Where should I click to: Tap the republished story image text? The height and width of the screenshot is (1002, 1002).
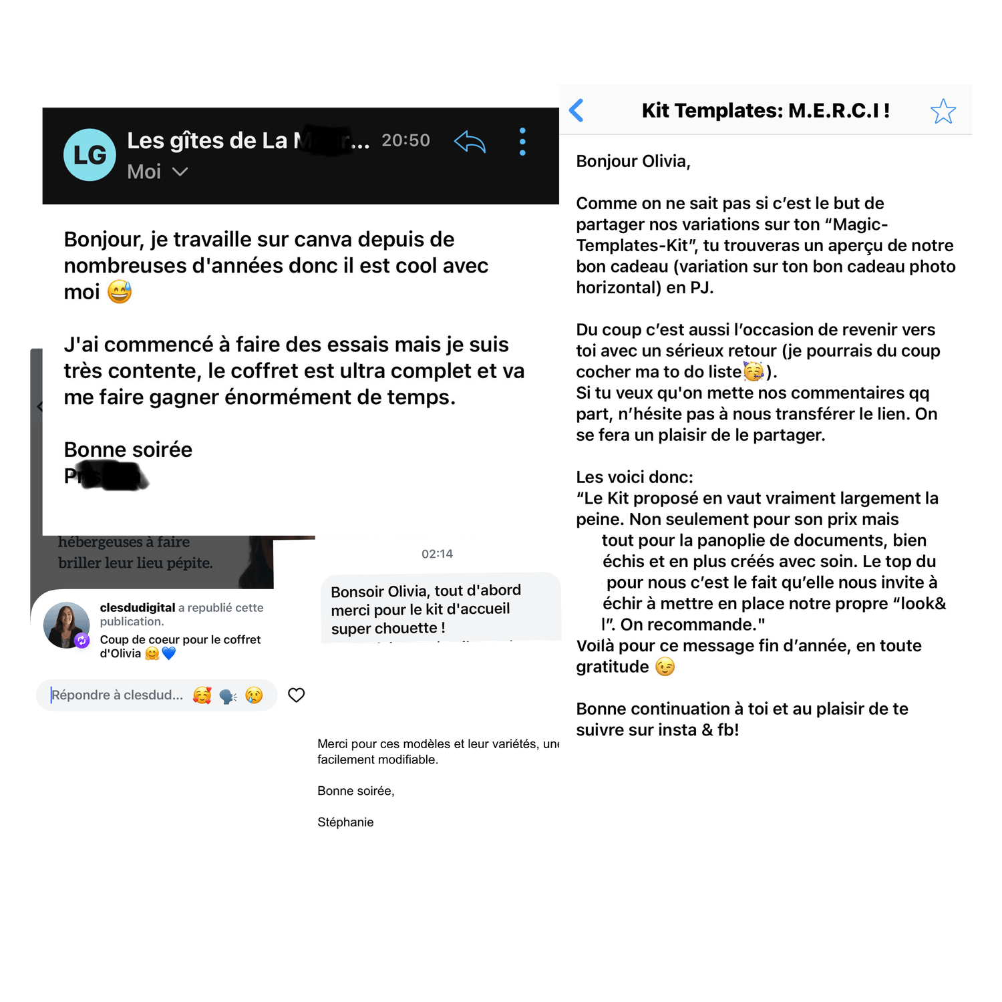(x=135, y=552)
